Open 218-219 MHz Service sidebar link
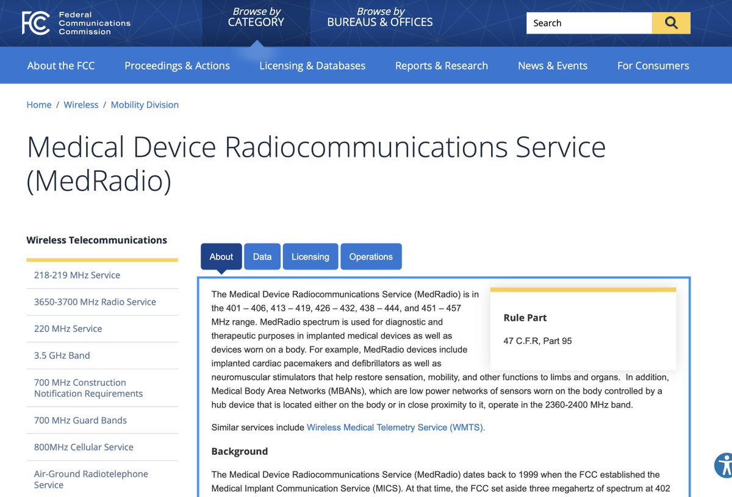The height and width of the screenshot is (497, 732). 77,275
